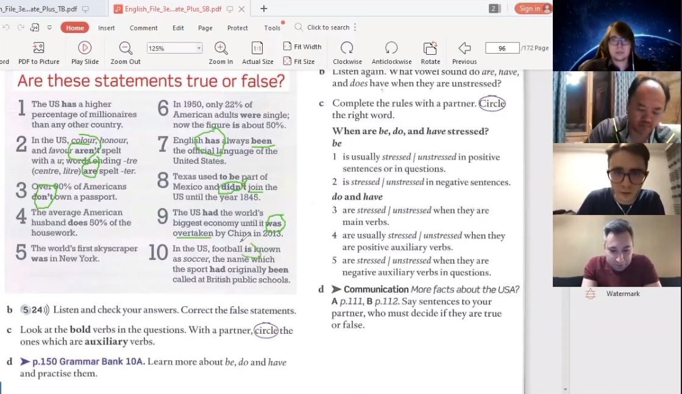Click the Zoom Out magnifier
Image resolution: width=682 pixels, height=394 pixels.
tap(126, 48)
